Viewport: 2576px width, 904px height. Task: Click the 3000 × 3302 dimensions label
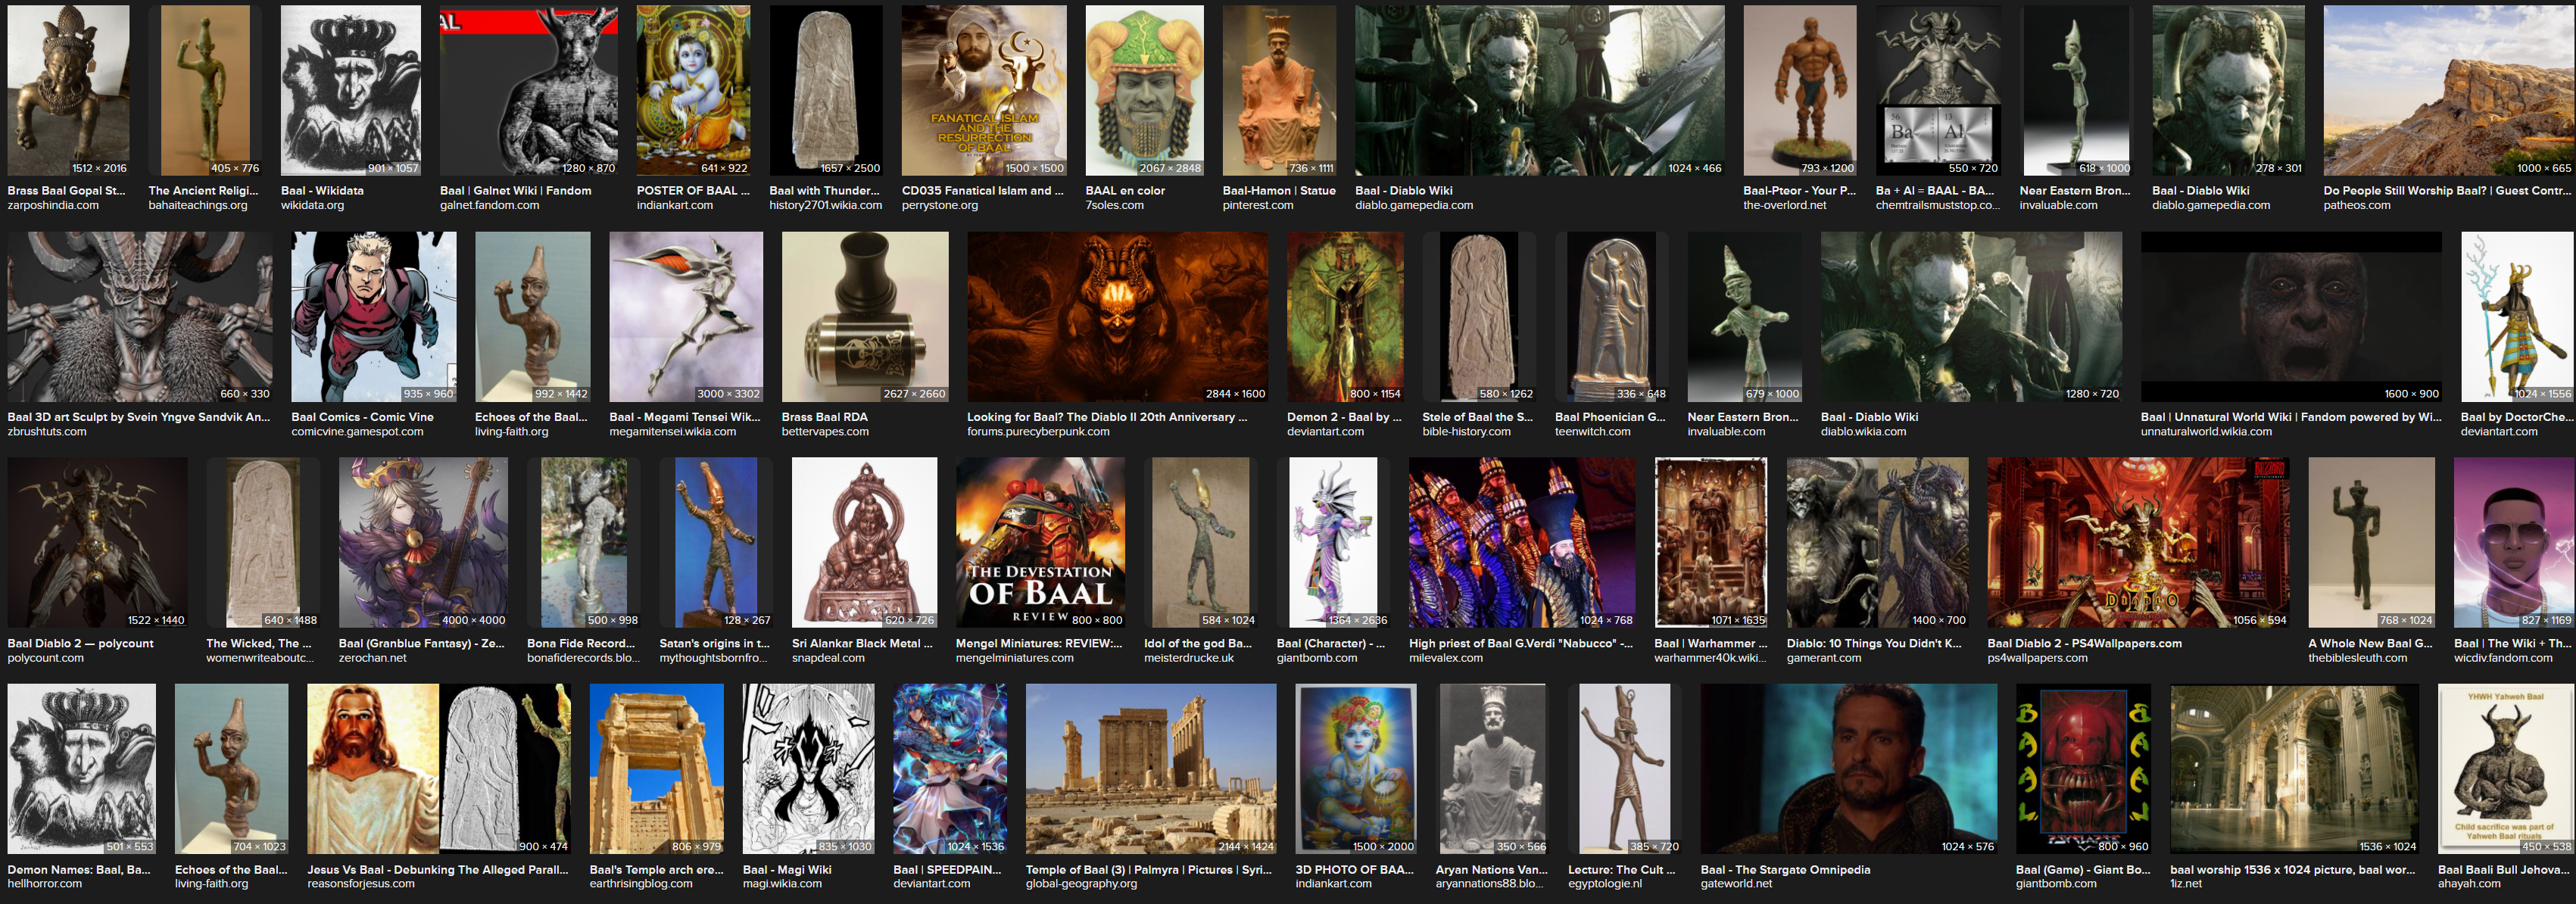(728, 394)
